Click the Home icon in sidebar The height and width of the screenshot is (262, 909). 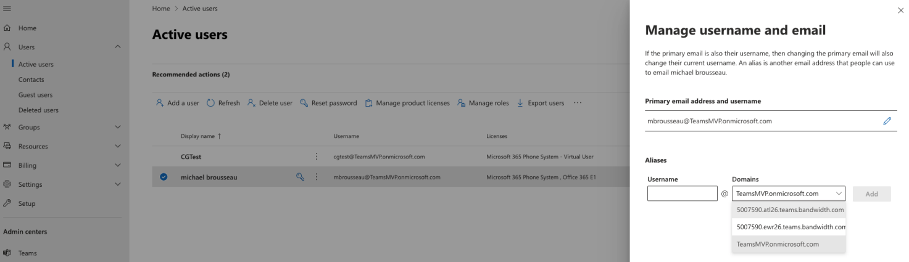point(7,28)
